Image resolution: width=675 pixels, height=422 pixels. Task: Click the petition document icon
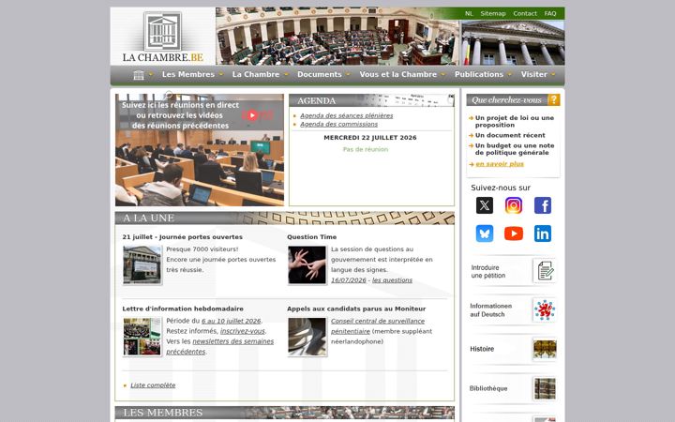(x=545, y=271)
